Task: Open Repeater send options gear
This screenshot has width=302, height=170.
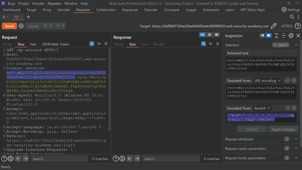Action: pyautogui.click(x=21, y=26)
